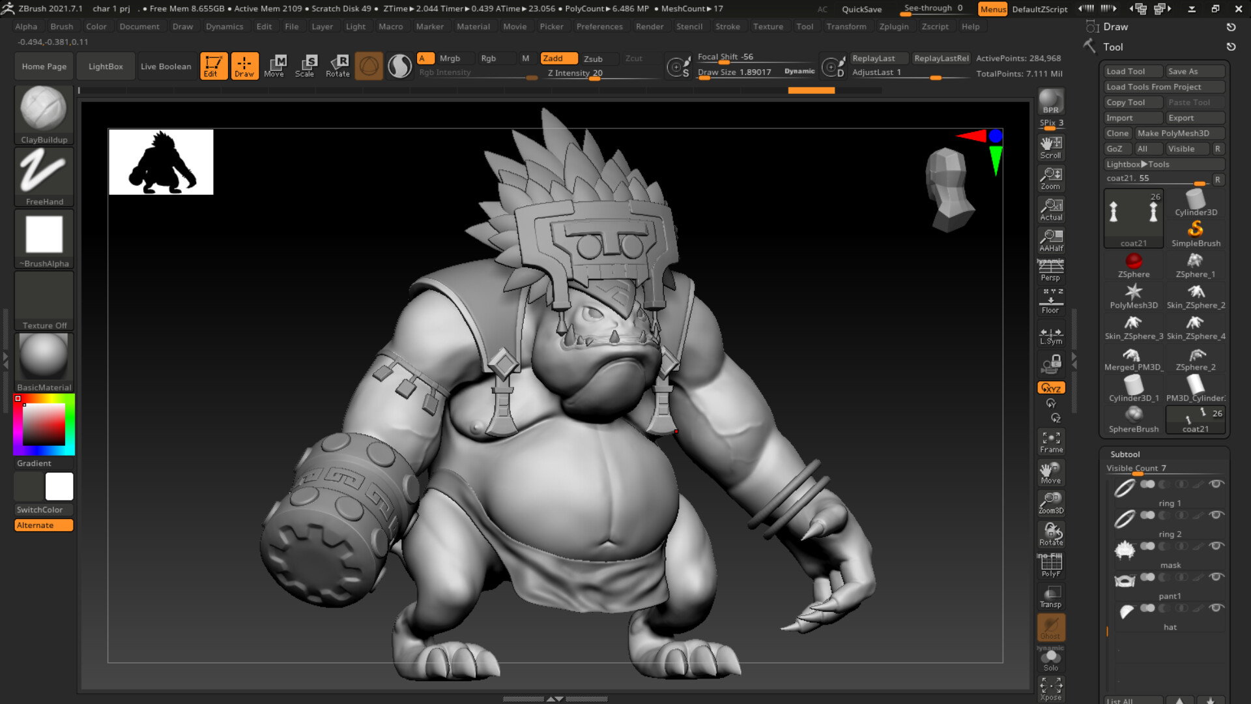Select the PolyMesh3D tool
Image resolution: width=1251 pixels, height=704 pixels.
(1133, 293)
